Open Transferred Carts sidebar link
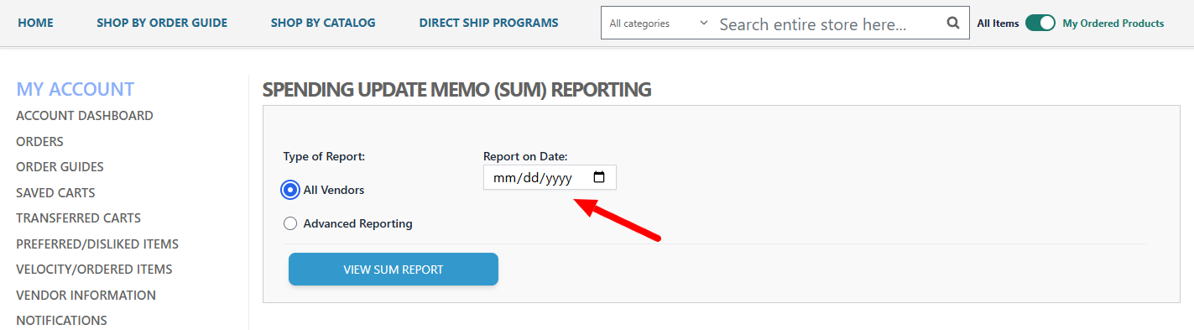Image resolution: width=1194 pixels, height=330 pixels. click(x=79, y=218)
